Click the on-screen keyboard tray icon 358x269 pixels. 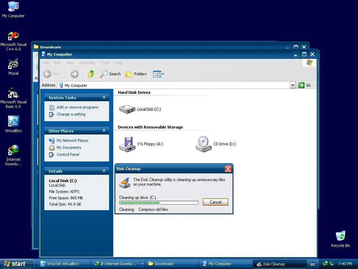312,264
